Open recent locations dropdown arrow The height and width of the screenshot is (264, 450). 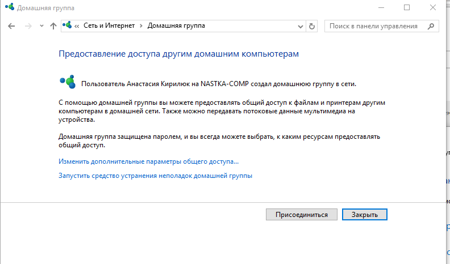pos(41,26)
